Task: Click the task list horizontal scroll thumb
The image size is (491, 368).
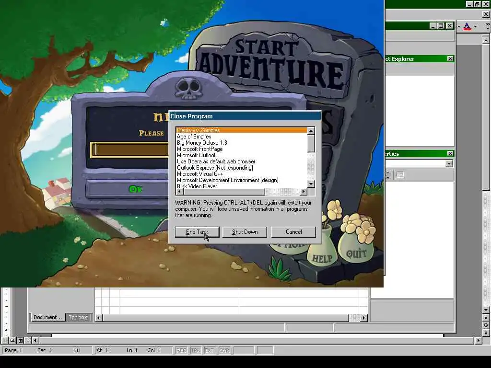Action: (224, 191)
